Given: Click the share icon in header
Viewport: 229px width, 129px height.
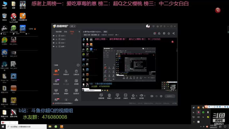Looking at the screenshot, I should pyautogui.click(x=173, y=33).
